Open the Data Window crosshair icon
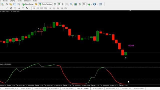 point(7,4)
